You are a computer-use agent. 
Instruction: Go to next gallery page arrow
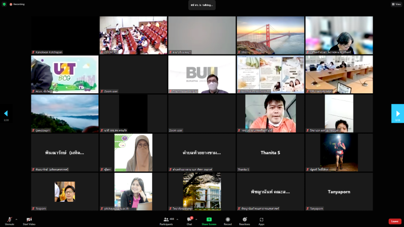(x=397, y=113)
